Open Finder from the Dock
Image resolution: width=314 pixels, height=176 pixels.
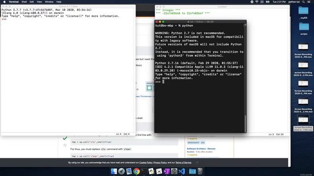point(114,171)
